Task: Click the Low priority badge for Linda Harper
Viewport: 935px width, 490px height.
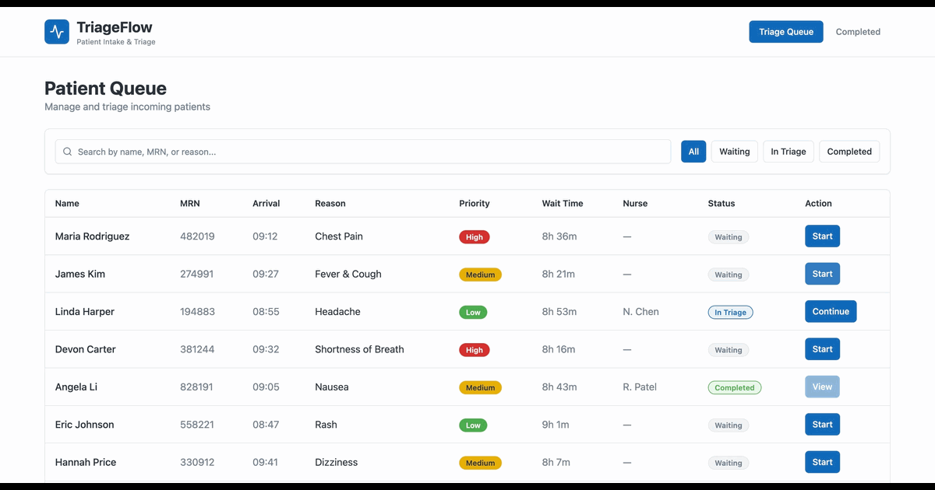Action: coord(473,313)
